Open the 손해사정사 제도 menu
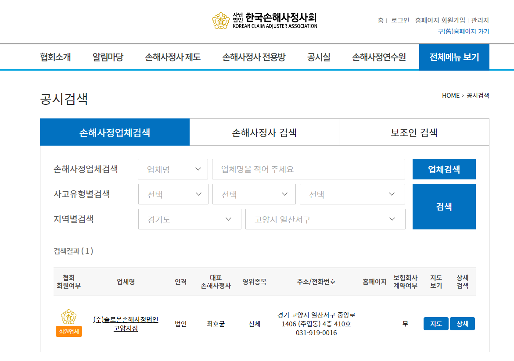This screenshot has width=514, height=361. 173,57
